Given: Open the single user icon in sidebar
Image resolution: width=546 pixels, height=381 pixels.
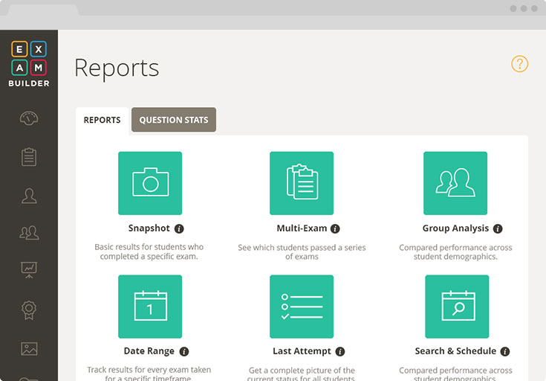Looking at the screenshot, I should click(29, 196).
